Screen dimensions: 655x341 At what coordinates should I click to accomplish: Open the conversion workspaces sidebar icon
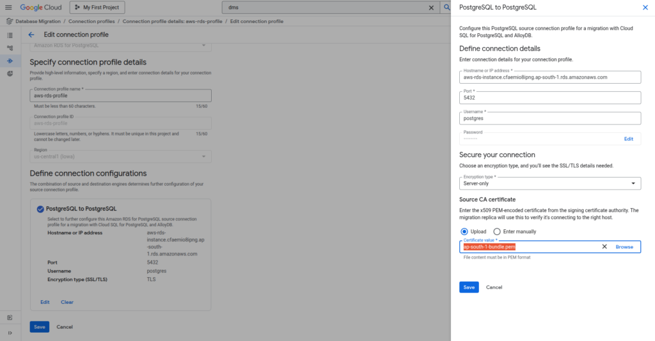click(10, 48)
